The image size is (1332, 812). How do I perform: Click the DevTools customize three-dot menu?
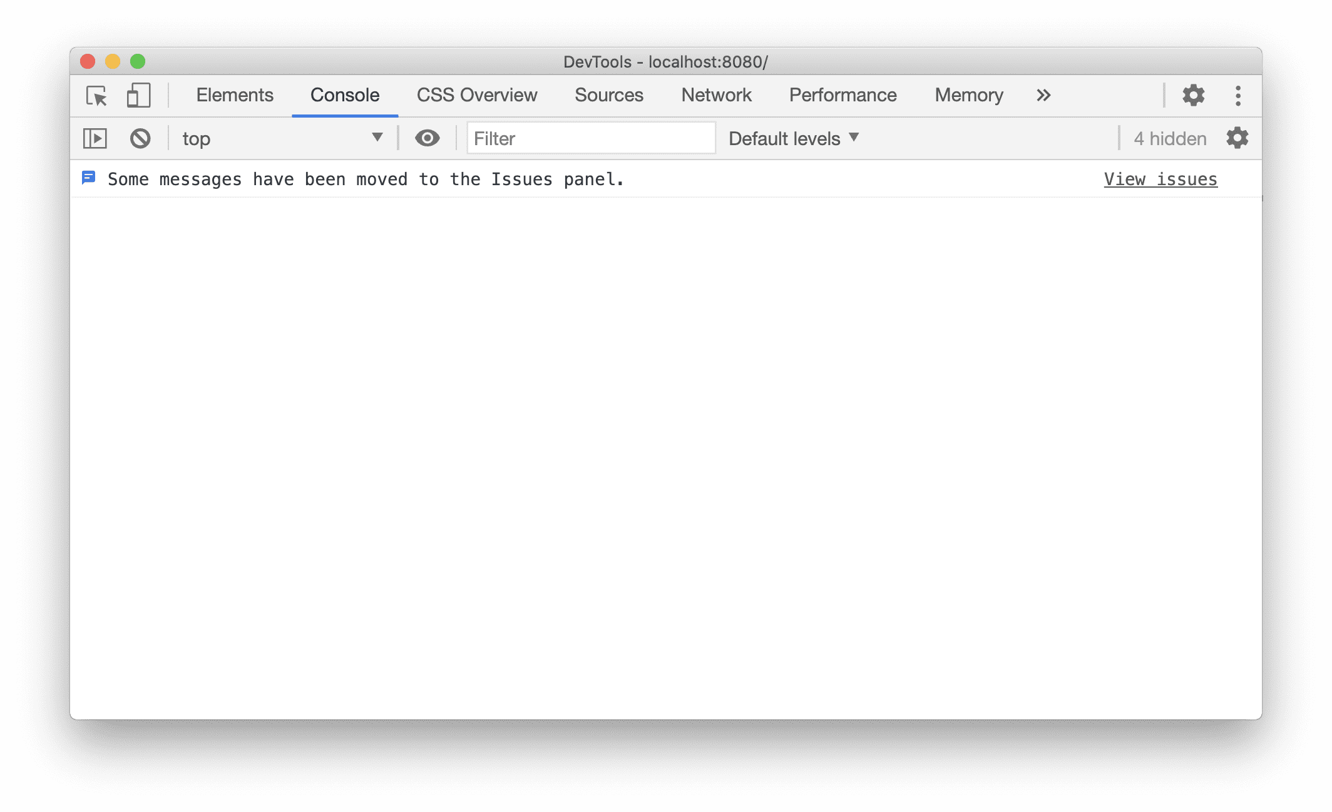tap(1237, 95)
